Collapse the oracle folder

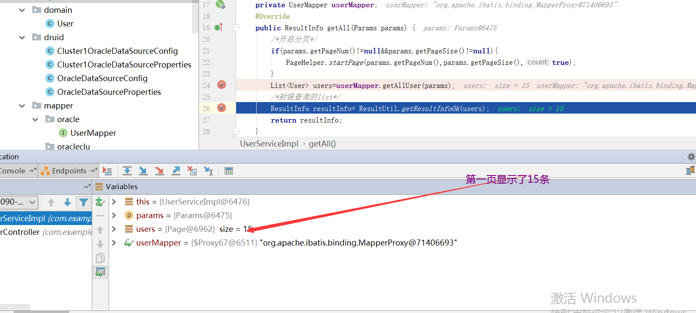pyautogui.click(x=35, y=119)
